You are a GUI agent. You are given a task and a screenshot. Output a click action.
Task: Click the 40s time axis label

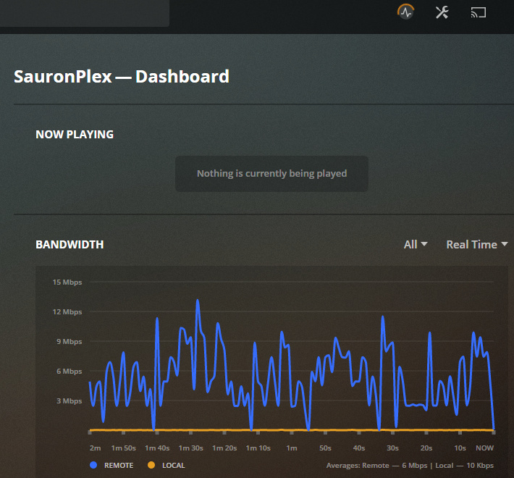(x=359, y=448)
